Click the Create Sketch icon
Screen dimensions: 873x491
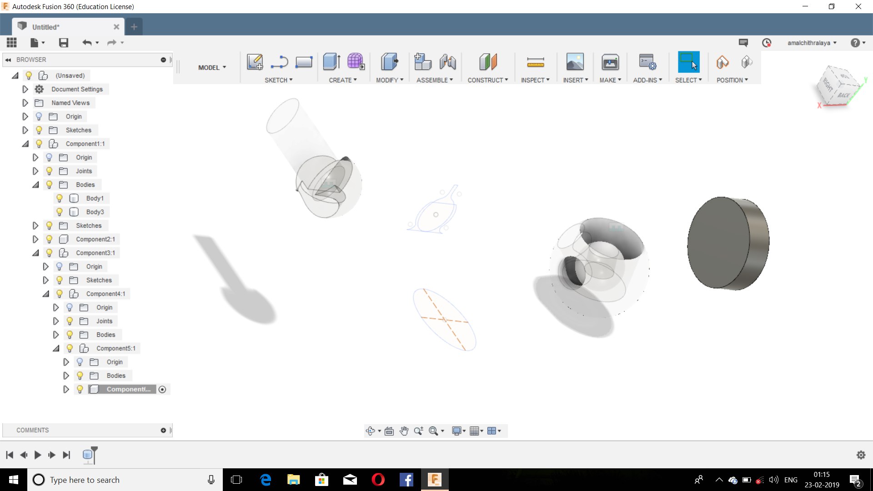255,62
